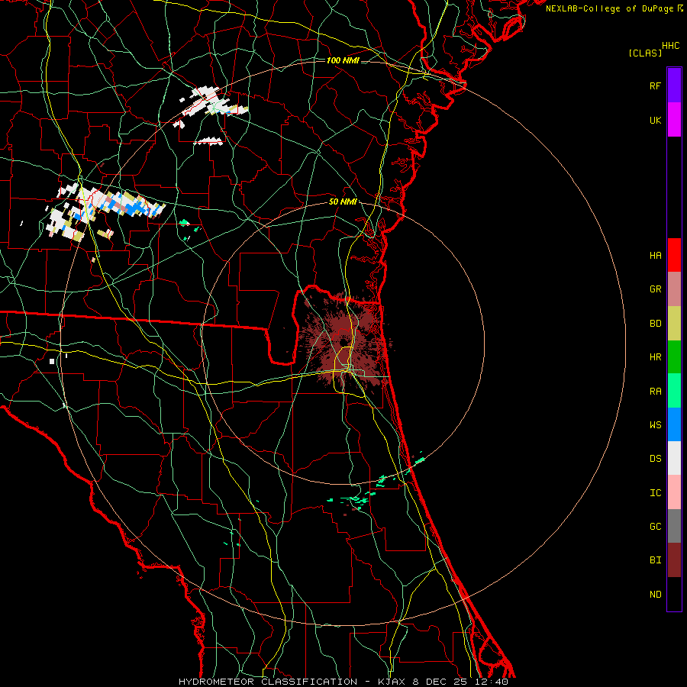687x687 pixels.
Task: Pick the HR dark green swatch
Action: (674, 357)
